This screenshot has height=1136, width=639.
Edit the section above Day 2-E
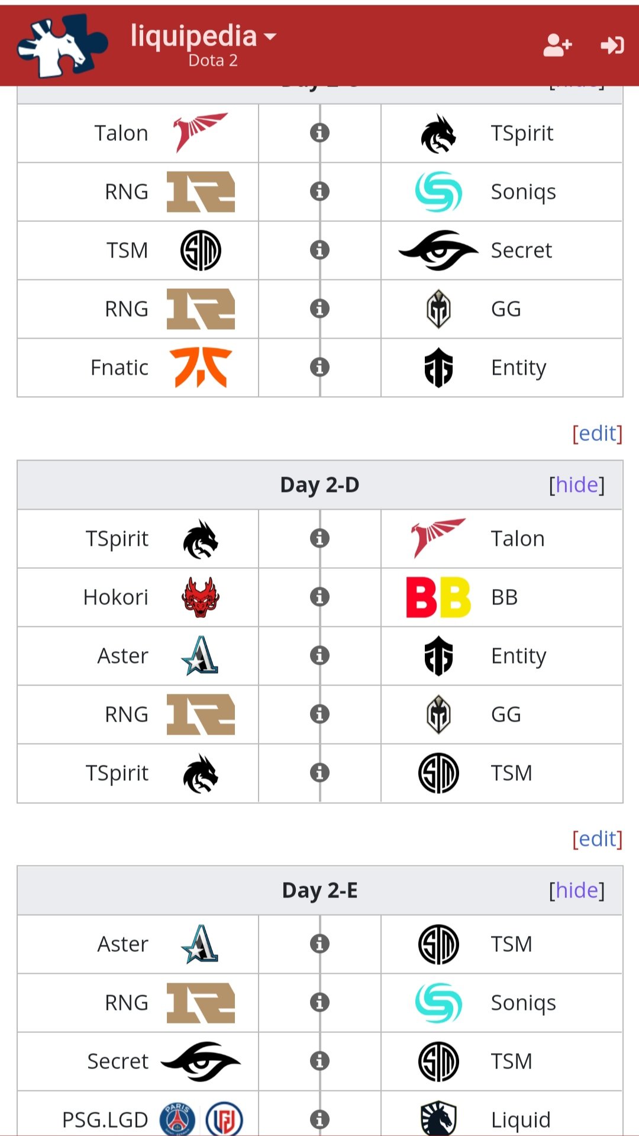(597, 838)
